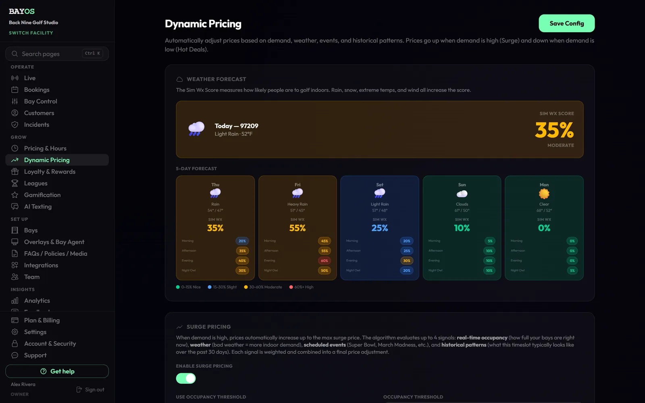Click the Live broadcast icon
Screen dimensions: 645x403
[x=15, y=78]
